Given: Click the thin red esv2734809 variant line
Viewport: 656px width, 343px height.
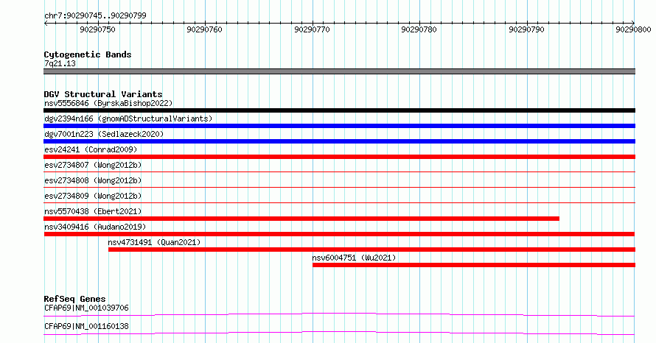Looking at the screenshot, I should [x=339, y=202].
